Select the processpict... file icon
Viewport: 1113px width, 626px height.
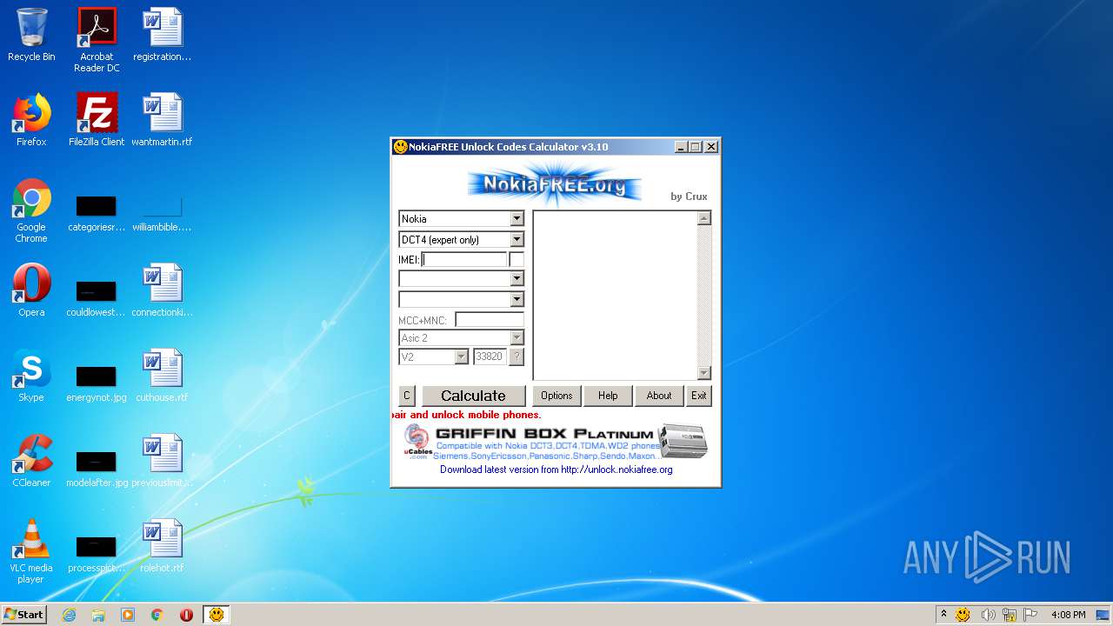point(97,554)
